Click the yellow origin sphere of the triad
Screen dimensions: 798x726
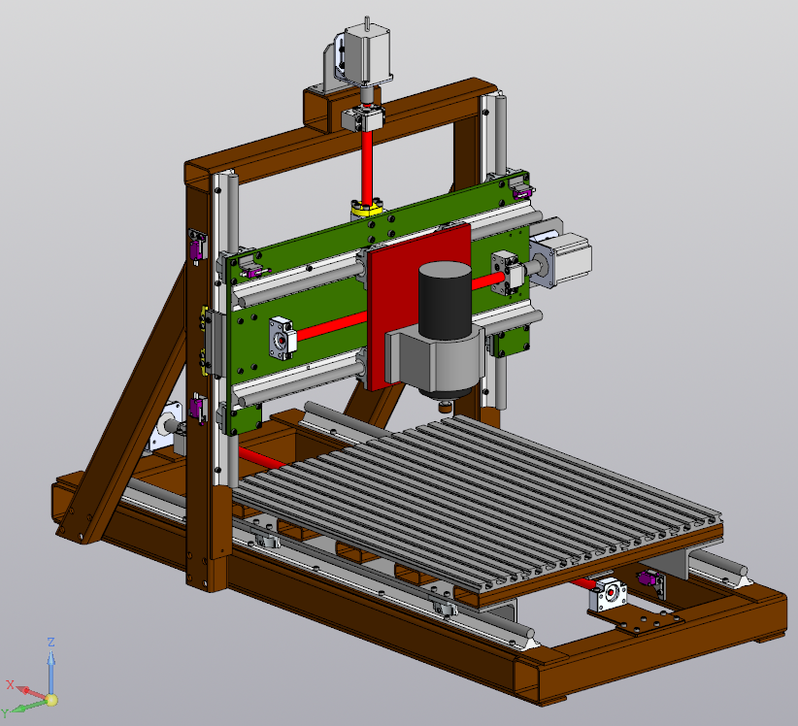point(51,700)
